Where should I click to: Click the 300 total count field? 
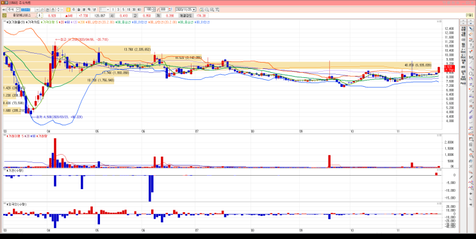pos(164,10)
